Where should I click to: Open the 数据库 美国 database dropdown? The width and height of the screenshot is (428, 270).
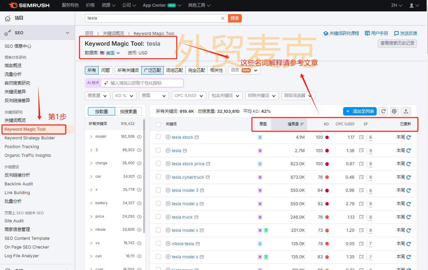[111, 53]
